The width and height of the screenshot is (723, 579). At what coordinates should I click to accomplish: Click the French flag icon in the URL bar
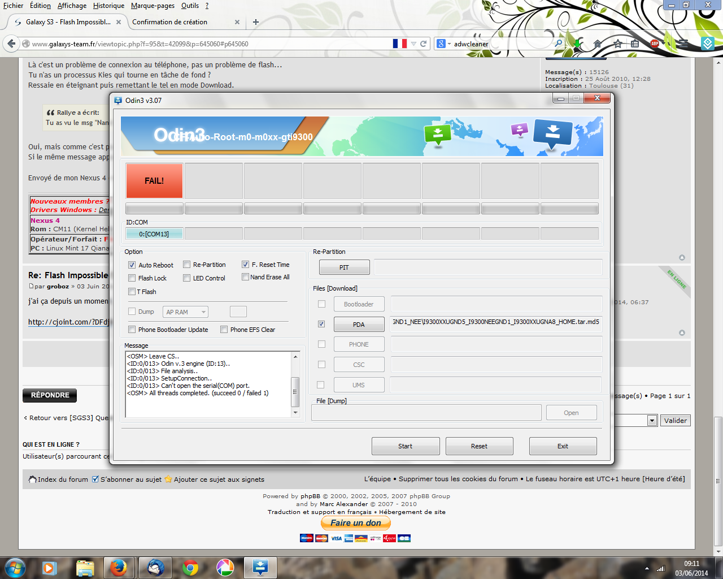click(400, 44)
